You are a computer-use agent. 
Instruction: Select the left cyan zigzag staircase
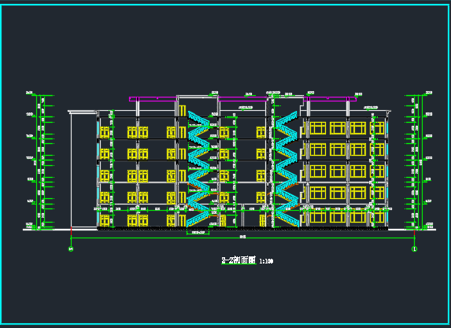tap(198, 169)
